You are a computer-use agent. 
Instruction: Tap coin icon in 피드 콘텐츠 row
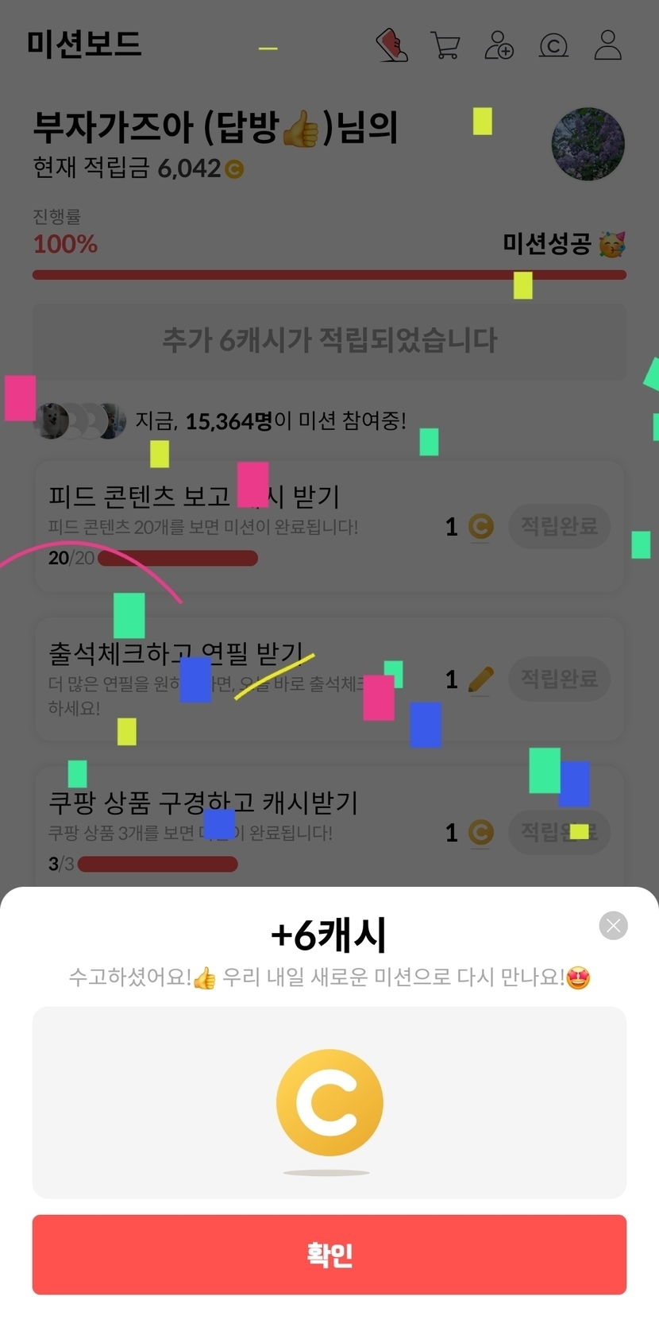click(480, 526)
